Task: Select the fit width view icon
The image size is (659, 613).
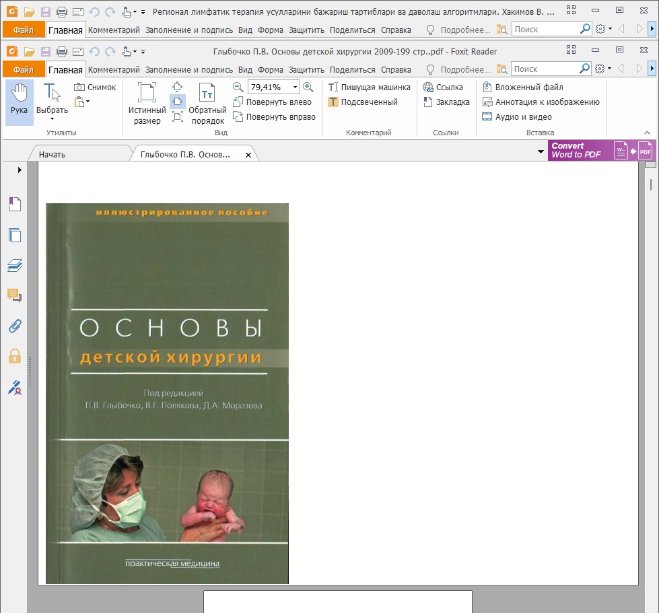Action: click(x=177, y=102)
